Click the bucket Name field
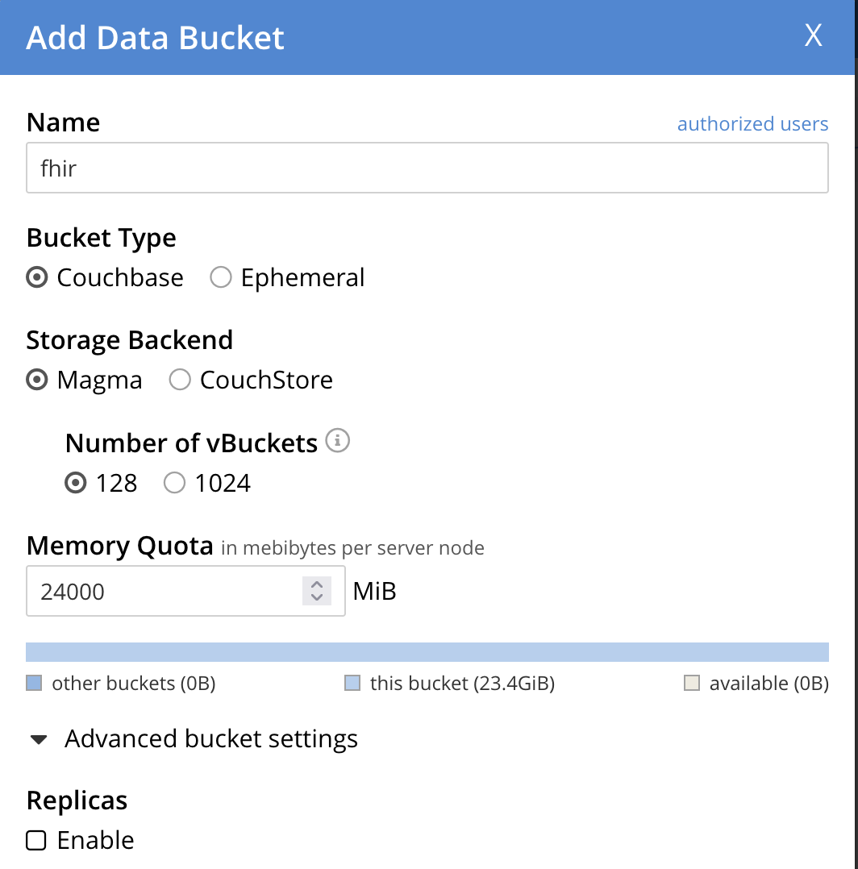Screen dimensions: 858x869 click(x=427, y=168)
